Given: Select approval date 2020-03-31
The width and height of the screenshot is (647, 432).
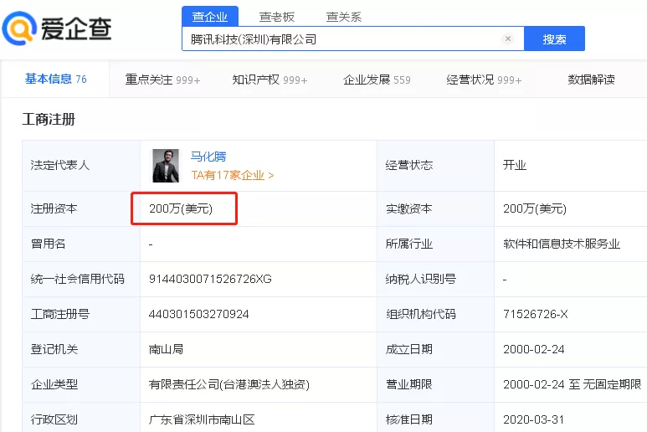Looking at the screenshot, I should coord(533,419).
